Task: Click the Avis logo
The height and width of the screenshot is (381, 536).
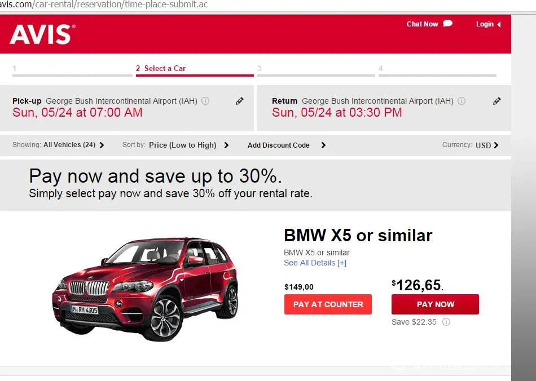Action: (x=42, y=34)
